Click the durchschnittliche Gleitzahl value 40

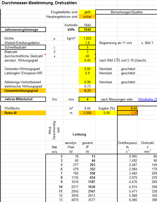87,56
